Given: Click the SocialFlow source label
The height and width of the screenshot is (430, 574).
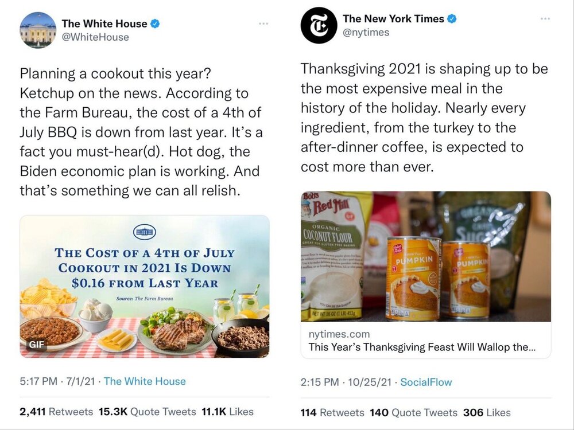Looking at the screenshot, I should tap(426, 382).
